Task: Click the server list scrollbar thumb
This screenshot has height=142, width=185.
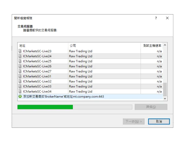Action: click(165, 89)
